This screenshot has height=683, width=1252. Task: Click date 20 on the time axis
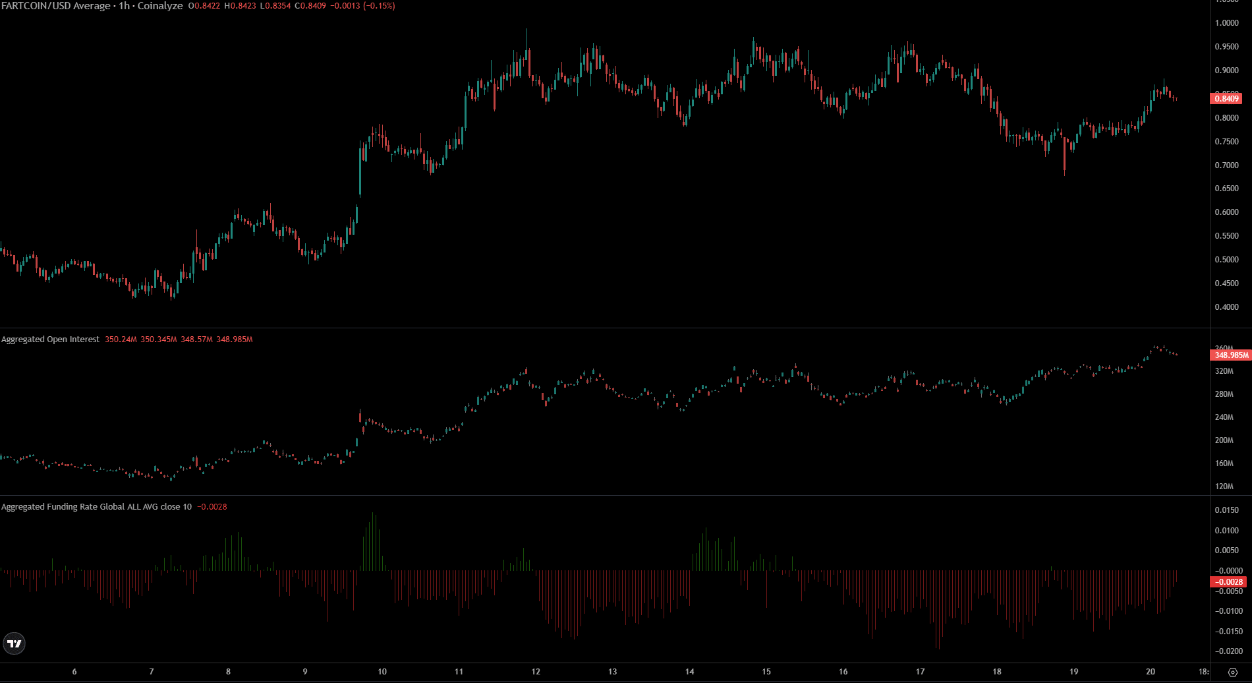[1151, 672]
